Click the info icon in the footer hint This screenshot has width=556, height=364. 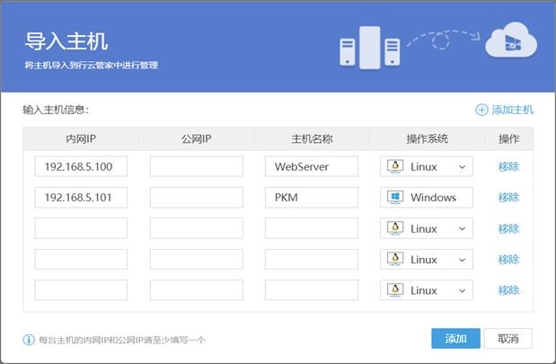pos(29,339)
